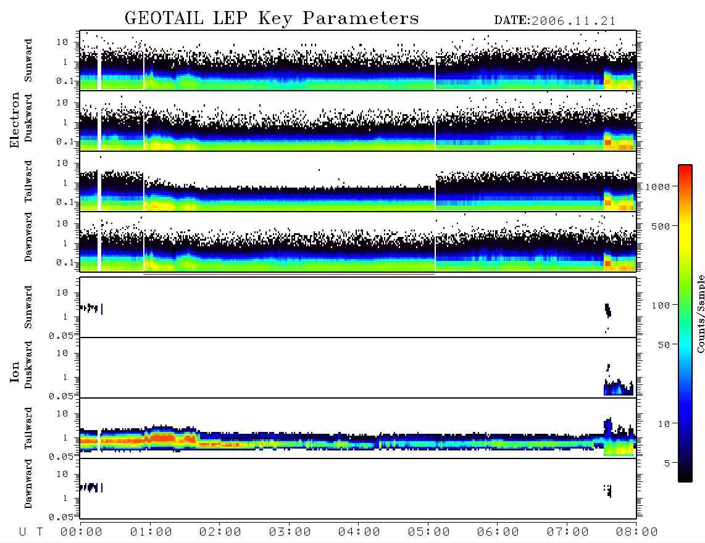Click the 'Dawnward' label of Ion group

pyautogui.click(x=28, y=484)
